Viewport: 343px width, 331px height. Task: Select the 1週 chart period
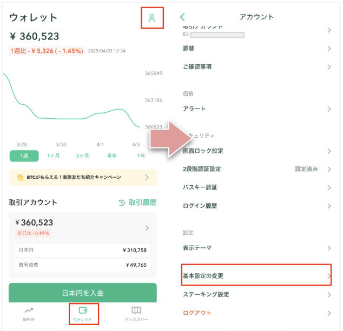24,156
